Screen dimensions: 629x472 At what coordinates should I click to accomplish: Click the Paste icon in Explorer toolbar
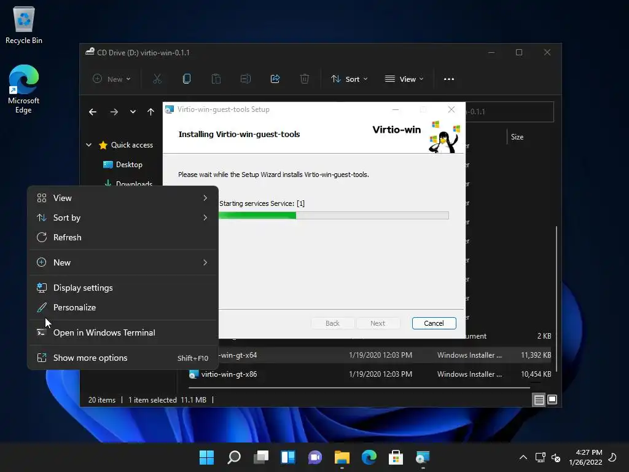pos(216,79)
